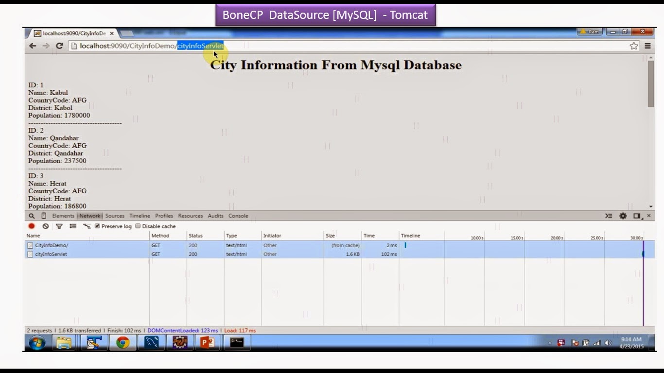This screenshot has width=664, height=373.
Task: Click the page vertical scrollbar thumb
Action: [651, 84]
